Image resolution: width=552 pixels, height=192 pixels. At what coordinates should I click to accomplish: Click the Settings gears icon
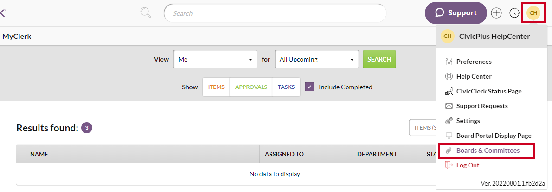449,121
